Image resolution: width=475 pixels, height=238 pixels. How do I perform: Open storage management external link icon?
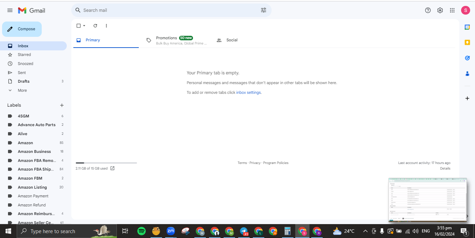click(112, 169)
